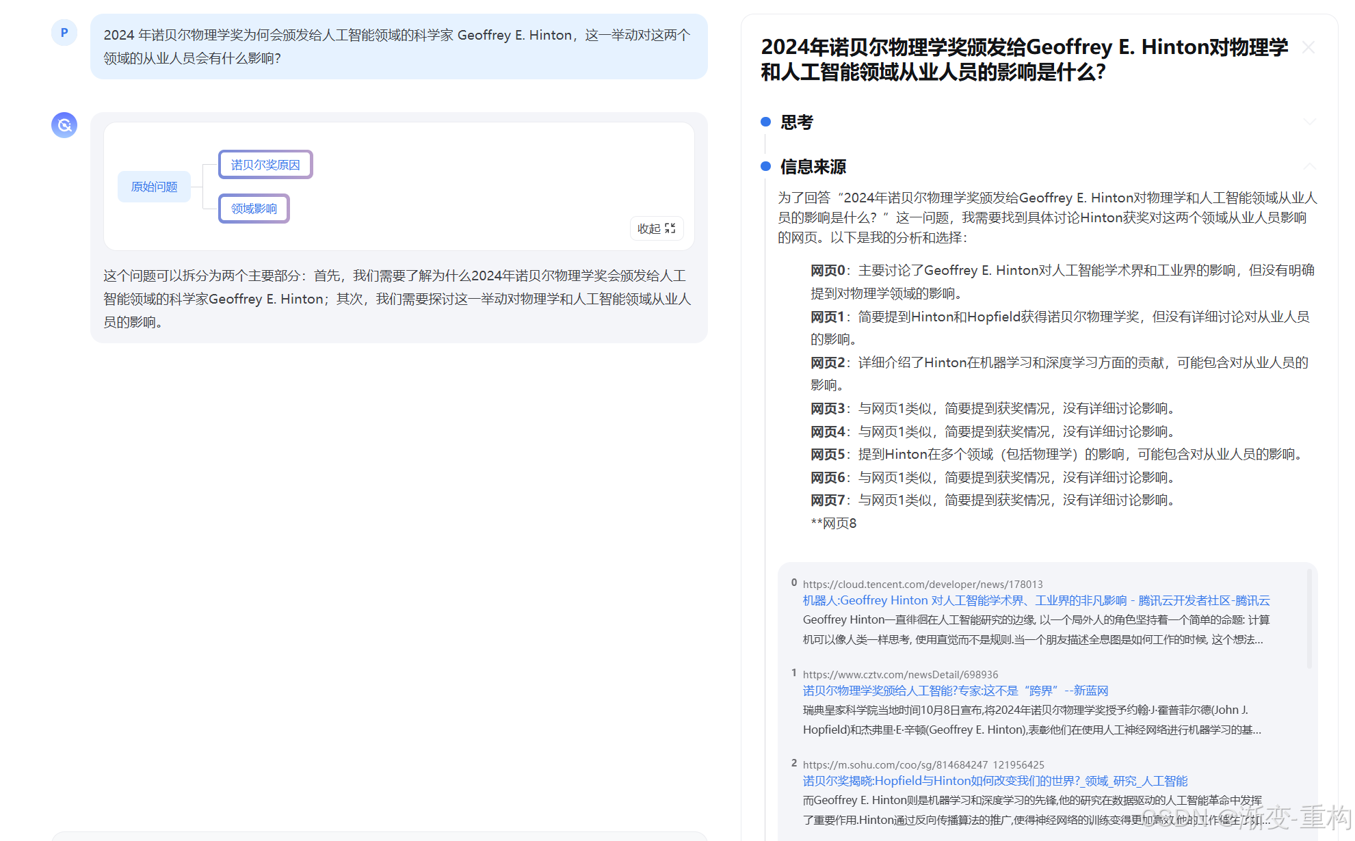The width and height of the screenshot is (1355, 841).
Task: Click the www.cztv.com source URL
Action: tap(900, 674)
